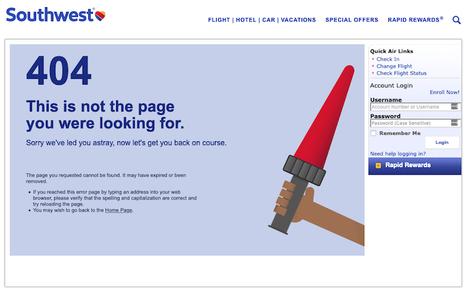Screen dimensions: 467x292
Task: Open the search magnifier icon
Action: (x=456, y=20)
